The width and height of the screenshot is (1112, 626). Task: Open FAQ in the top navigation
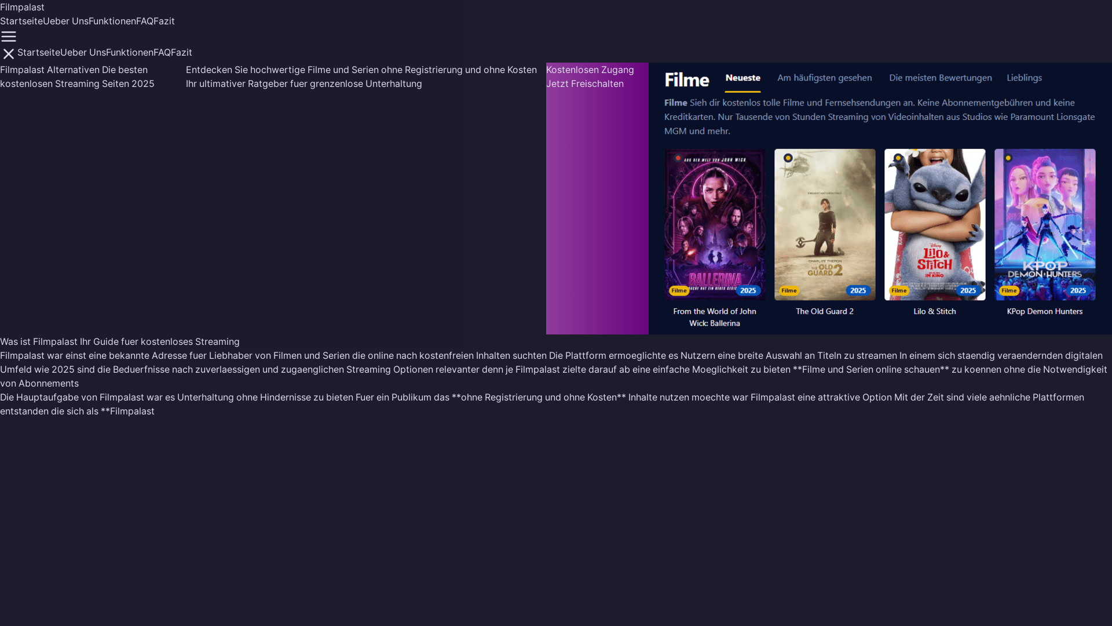click(145, 21)
